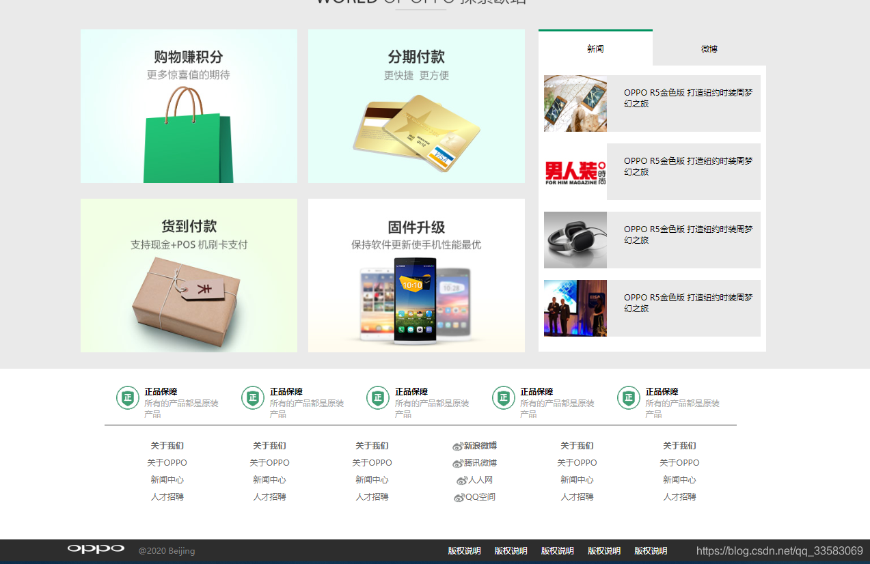The image size is (870, 564).
Task: Click the rightmost 正品保障 seal icon
Action: [x=628, y=397]
